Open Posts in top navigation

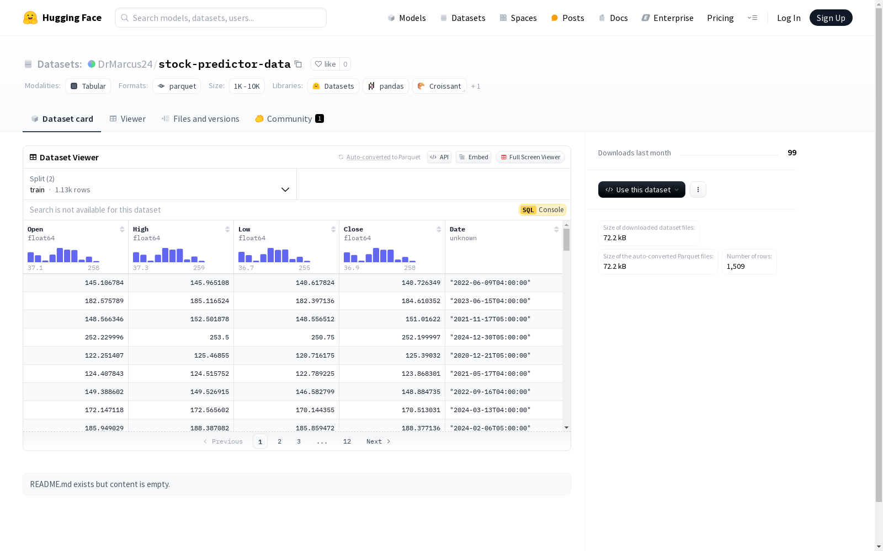568,18
